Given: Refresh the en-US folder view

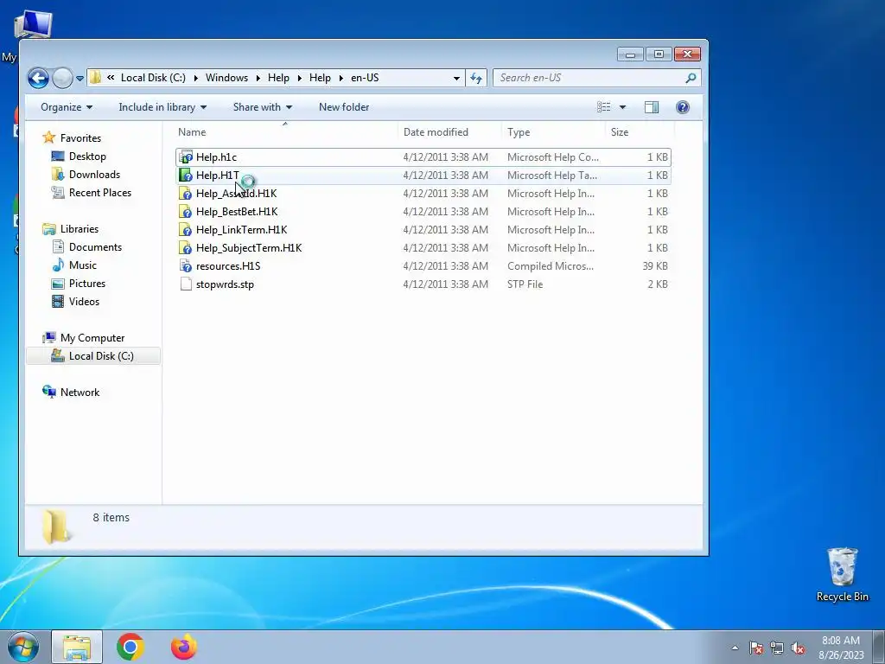Looking at the screenshot, I should (476, 78).
